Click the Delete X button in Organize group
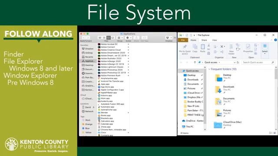The height and width of the screenshot is (156, 278). 222,46
